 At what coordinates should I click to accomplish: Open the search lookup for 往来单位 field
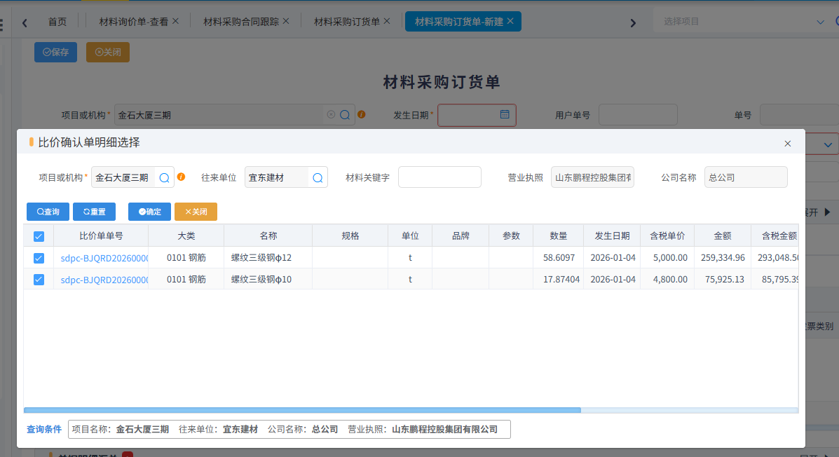pos(317,177)
